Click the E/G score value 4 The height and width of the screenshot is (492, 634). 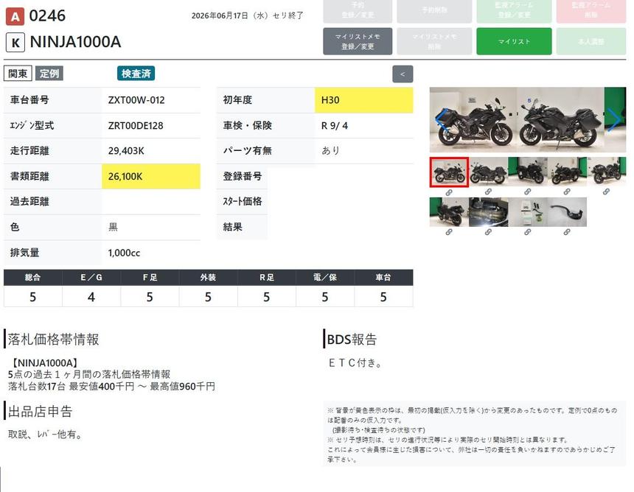(x=91, y=298)
